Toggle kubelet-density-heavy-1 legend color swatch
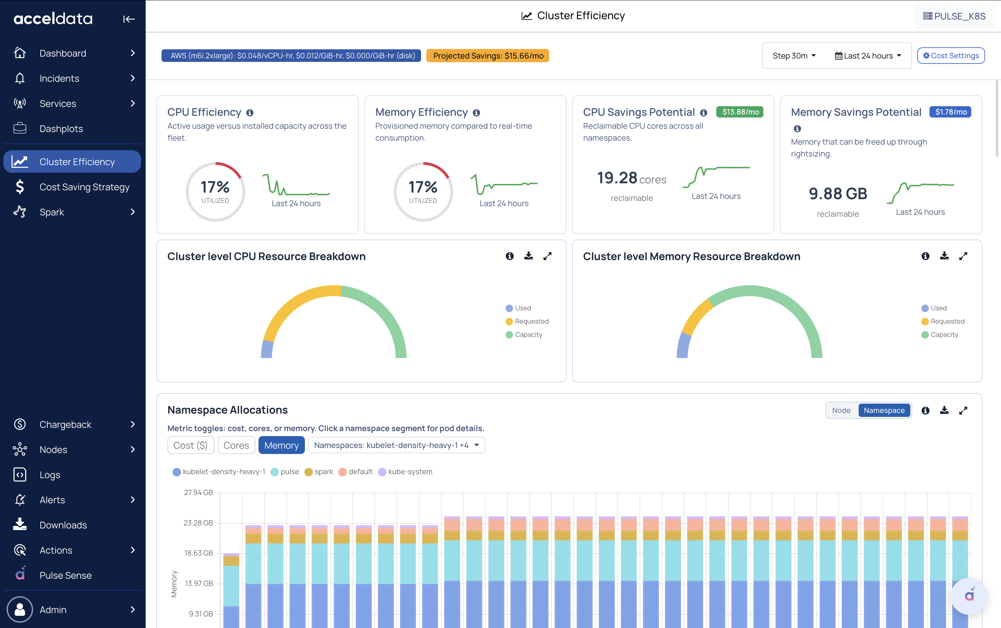 (x=176, y=472)
